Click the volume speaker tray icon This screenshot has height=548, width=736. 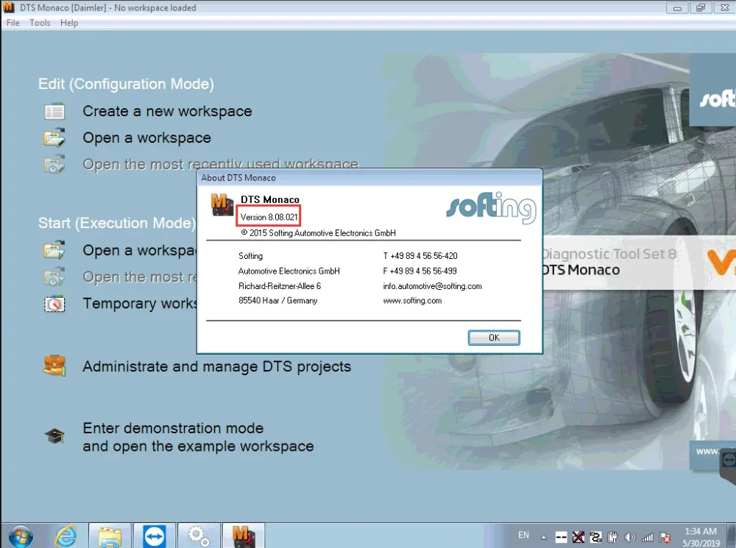[630, 537]
